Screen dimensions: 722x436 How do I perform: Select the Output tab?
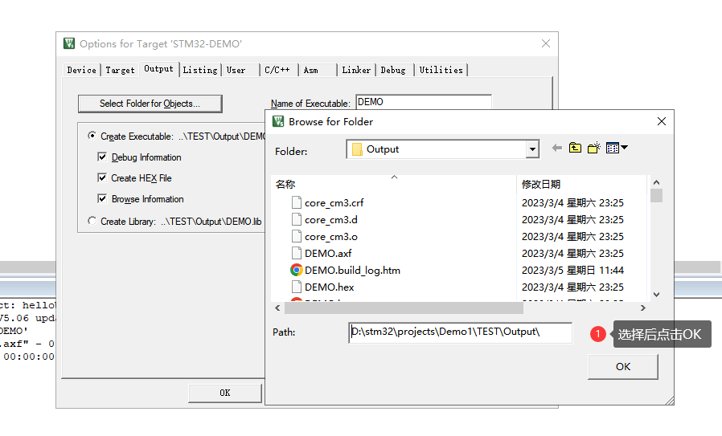(159, 69)
